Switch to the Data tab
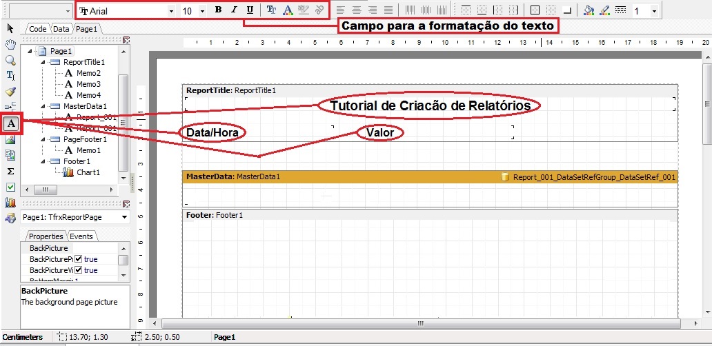The image size is (712, 346). coord(61,29)
